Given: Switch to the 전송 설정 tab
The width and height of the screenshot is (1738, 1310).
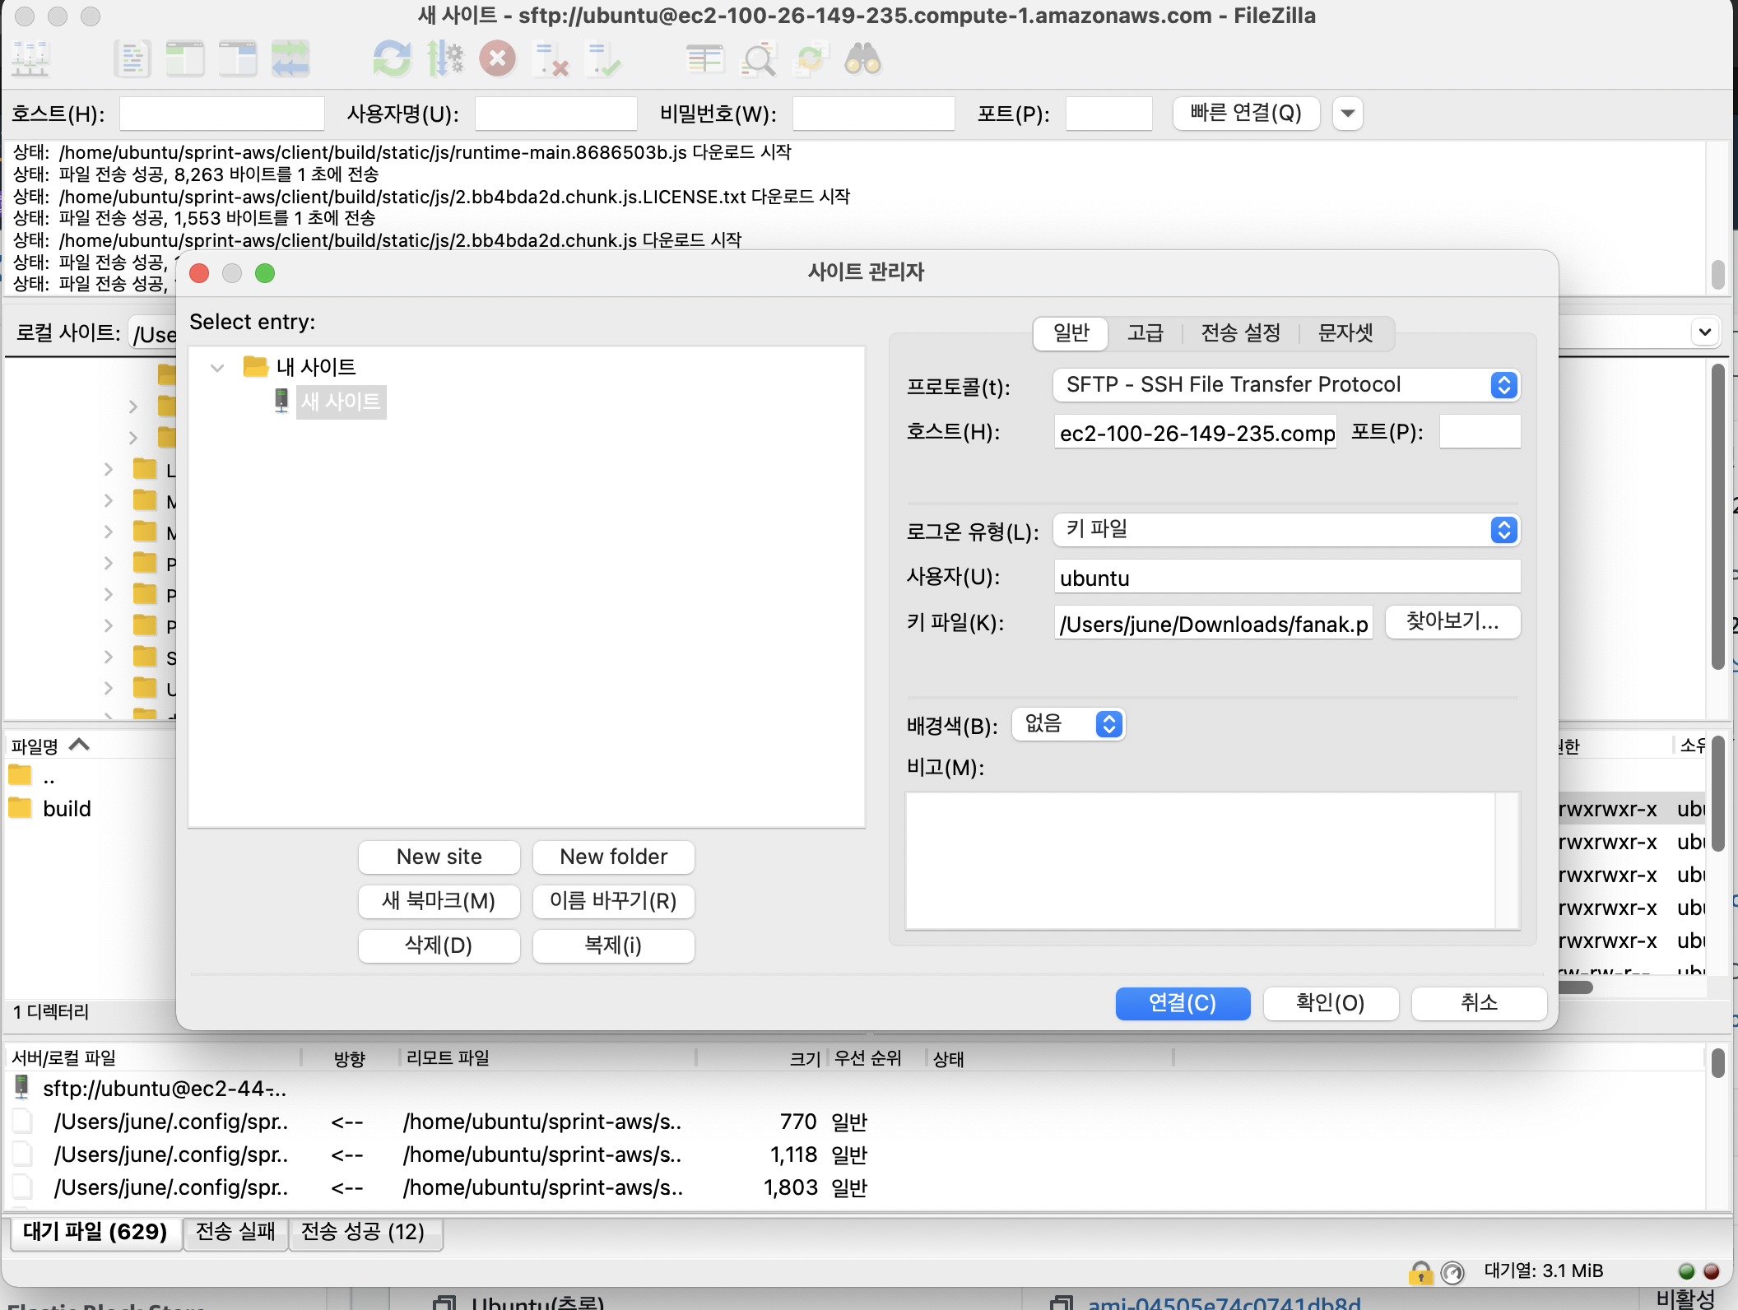Looking at the screenshot, I should pyautogui.click(x=1241, y=332).
